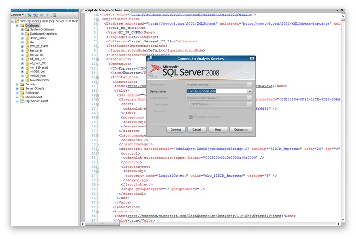Click the editor's horizontal scrollbar right arrow
The height and width of the screenshot is (239, 356).
coord(338,224)
